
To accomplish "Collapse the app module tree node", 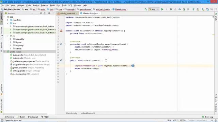I will pyautogui.click(x=4, y=17).
